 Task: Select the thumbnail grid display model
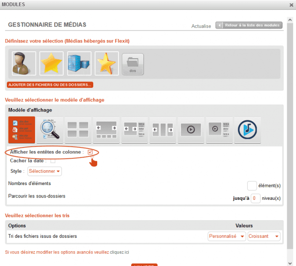tap(78, 130)
